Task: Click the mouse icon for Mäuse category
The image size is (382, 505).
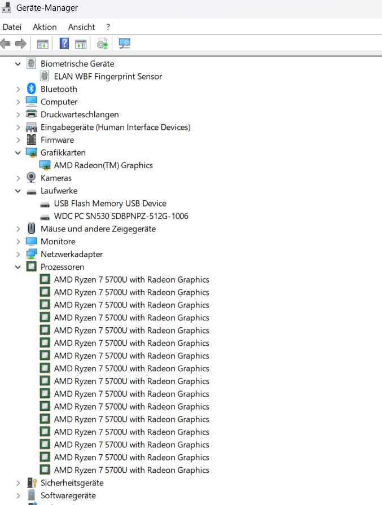Action: pos(31,229)
